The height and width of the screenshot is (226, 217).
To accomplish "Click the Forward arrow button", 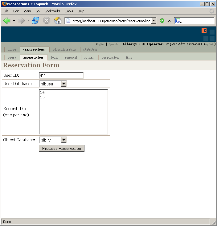I will (x=21, y=21).
